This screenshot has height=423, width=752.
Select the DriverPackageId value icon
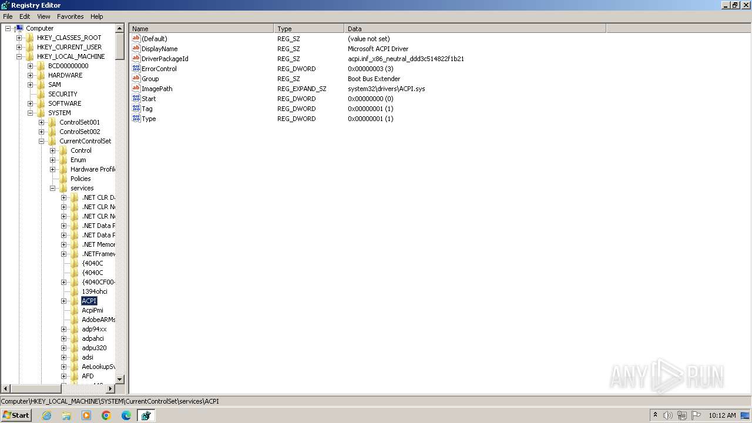pyautogui.click(x=136, y=59)
